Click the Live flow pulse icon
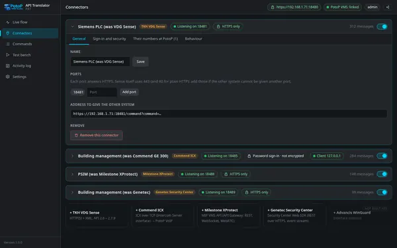This screenshot has width=397, height=248. (7, 22)
